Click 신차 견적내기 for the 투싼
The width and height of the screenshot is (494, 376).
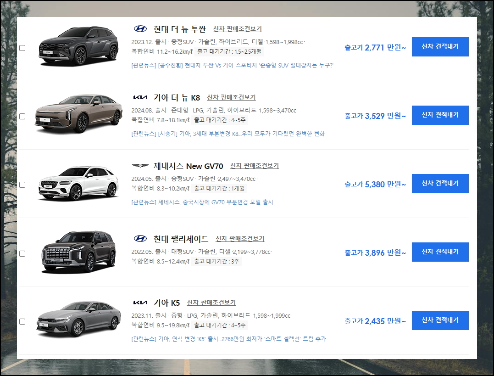pos(440,47)
